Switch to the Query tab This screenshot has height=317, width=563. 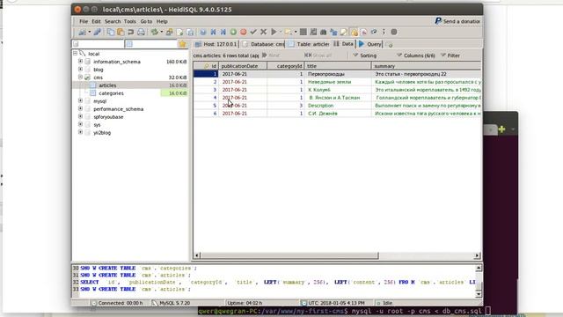pos(369,44)
